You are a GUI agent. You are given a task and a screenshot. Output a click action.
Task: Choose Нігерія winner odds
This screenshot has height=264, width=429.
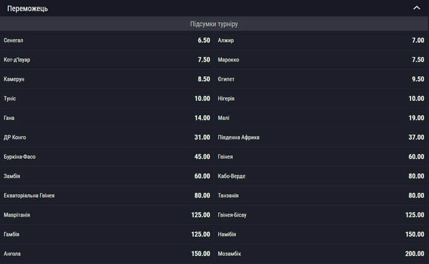coord(321,99)
